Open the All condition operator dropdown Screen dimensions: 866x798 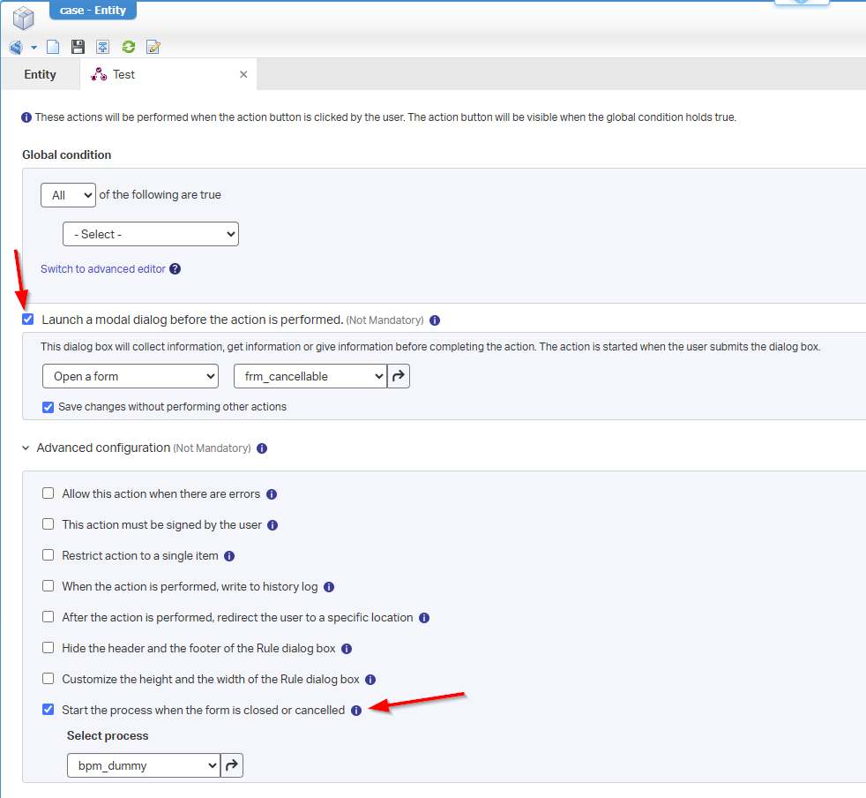(x=68, y=195)
